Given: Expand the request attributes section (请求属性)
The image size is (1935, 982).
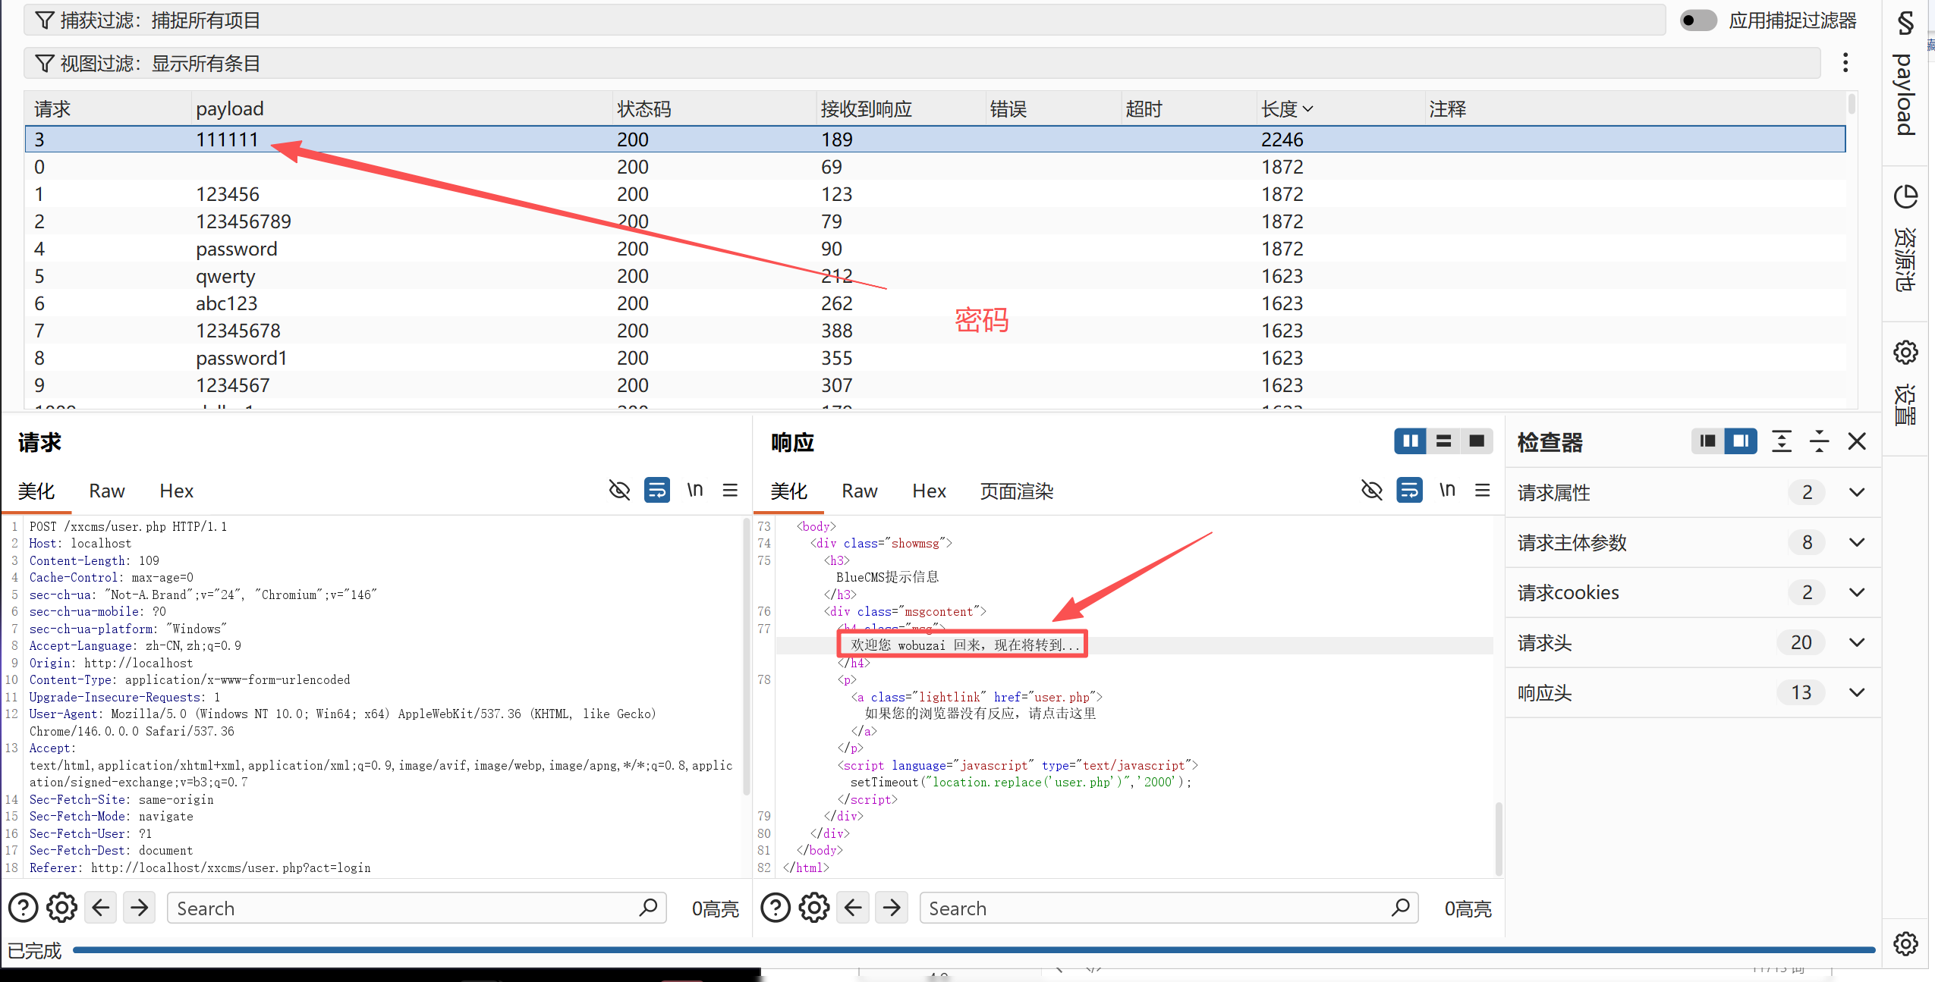Looking at the screenshot, I should (1694, 492).
